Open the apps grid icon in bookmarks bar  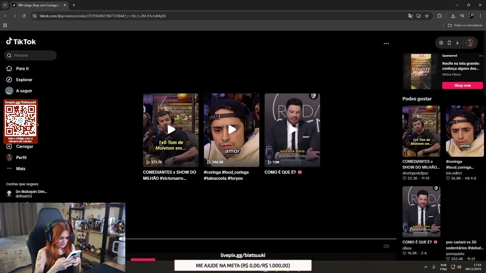click(x=5, y=25)
